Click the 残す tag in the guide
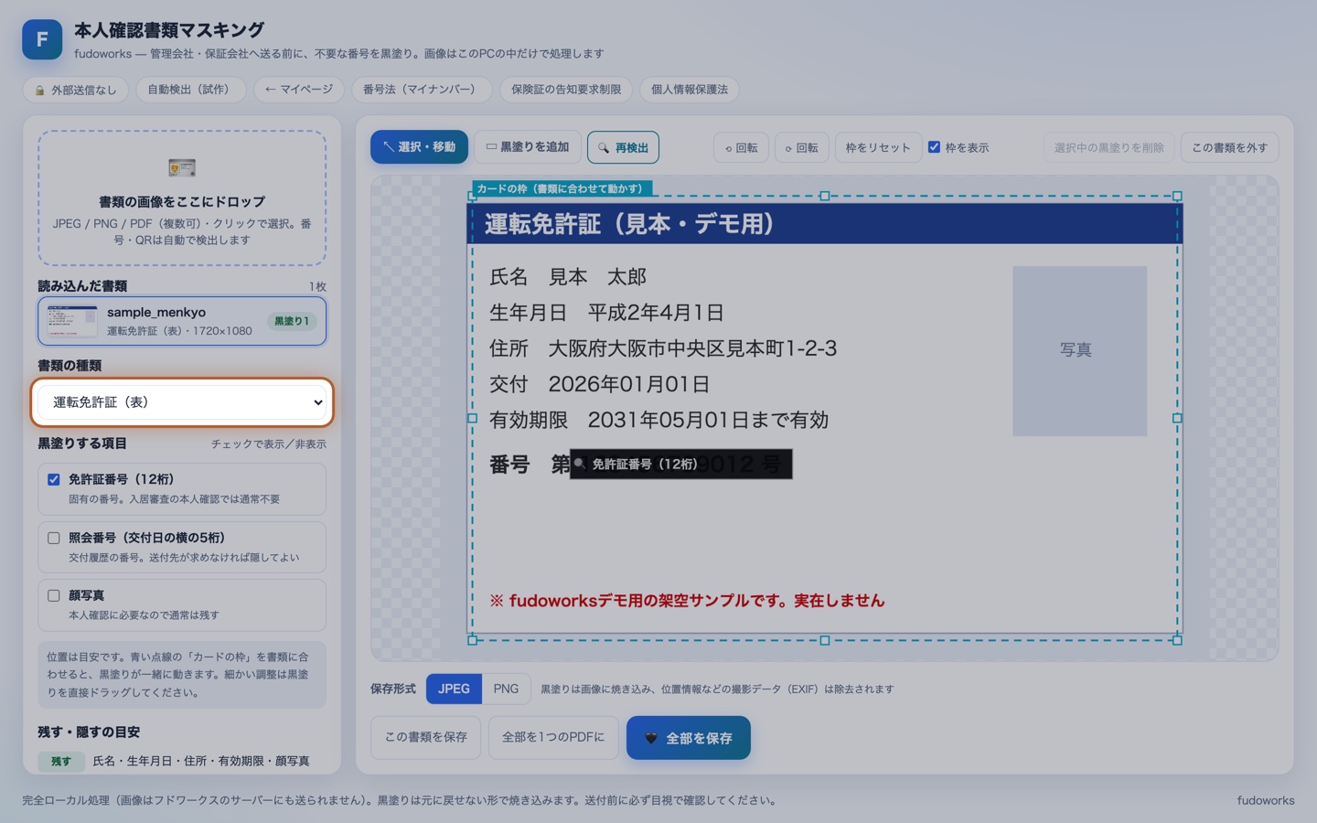Image resolution: width=1317 pixels, height=823 pixels. (61, 761)
